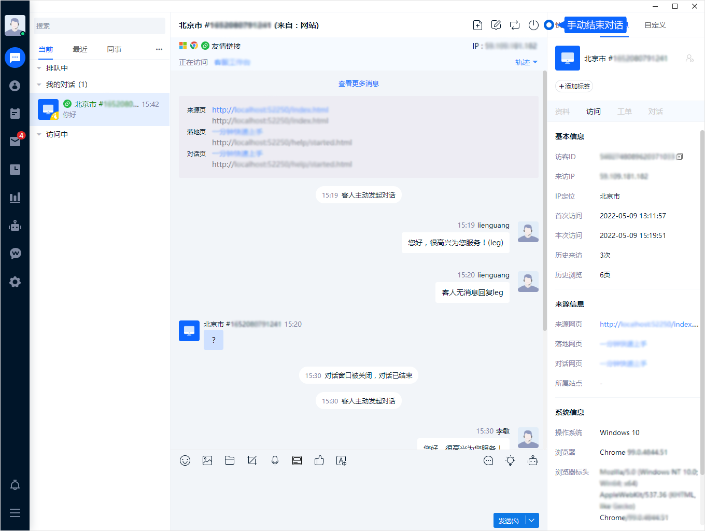Open the mail icon with 4 badge
Screen dimensions: 705x531
[15, 142]
